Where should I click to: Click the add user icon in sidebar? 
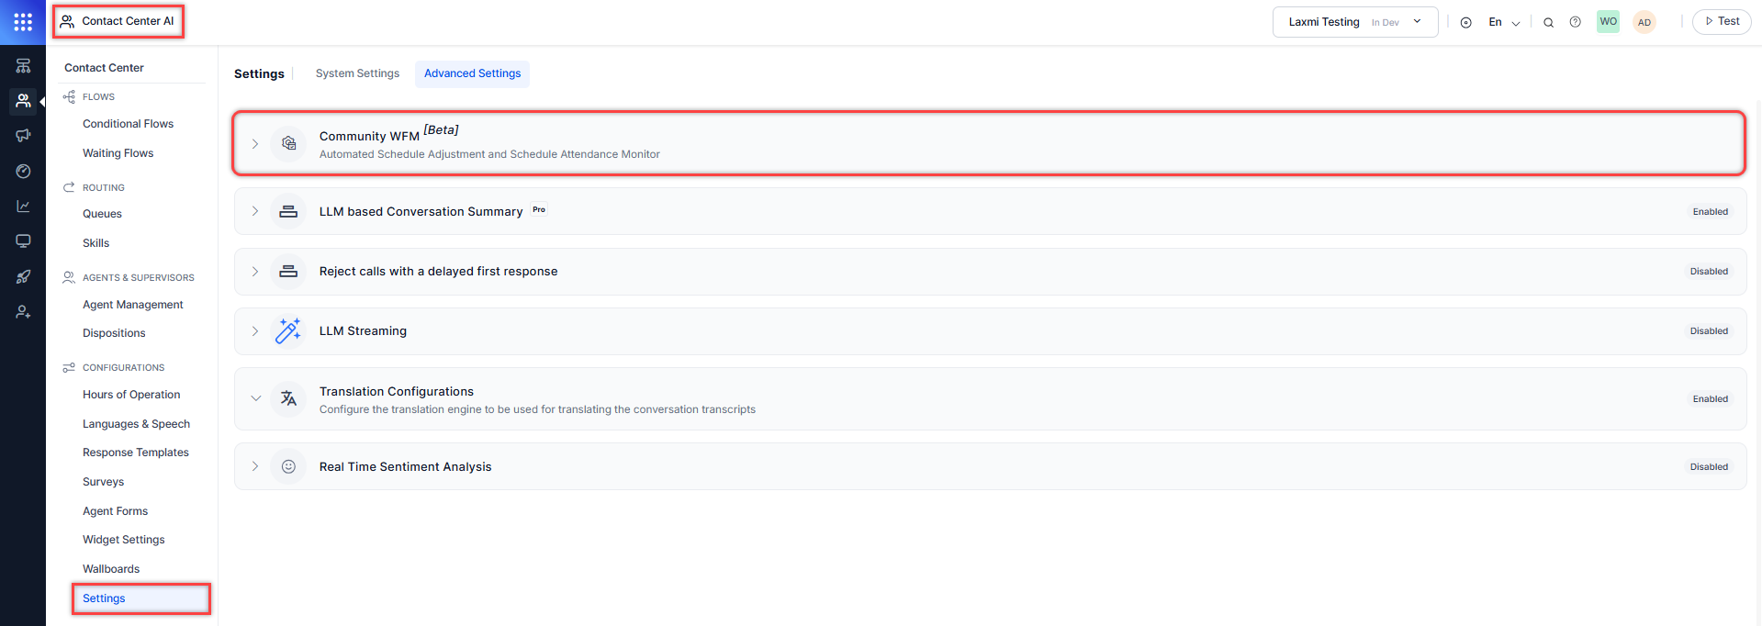click(x=23, y=312)
